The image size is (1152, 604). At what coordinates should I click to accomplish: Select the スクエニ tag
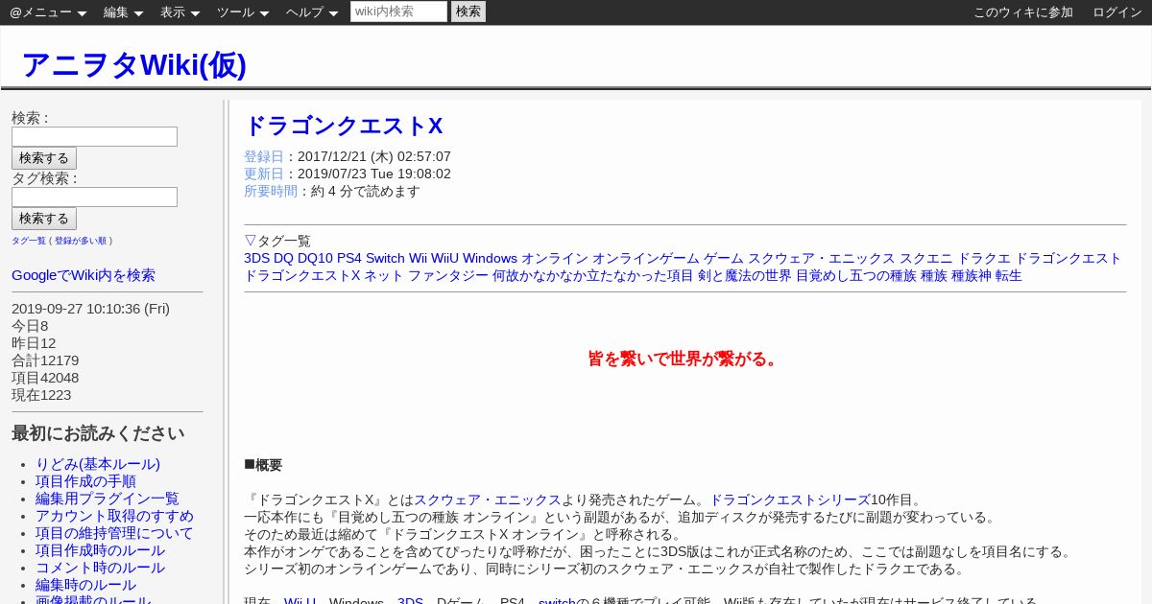coord(926,258)
